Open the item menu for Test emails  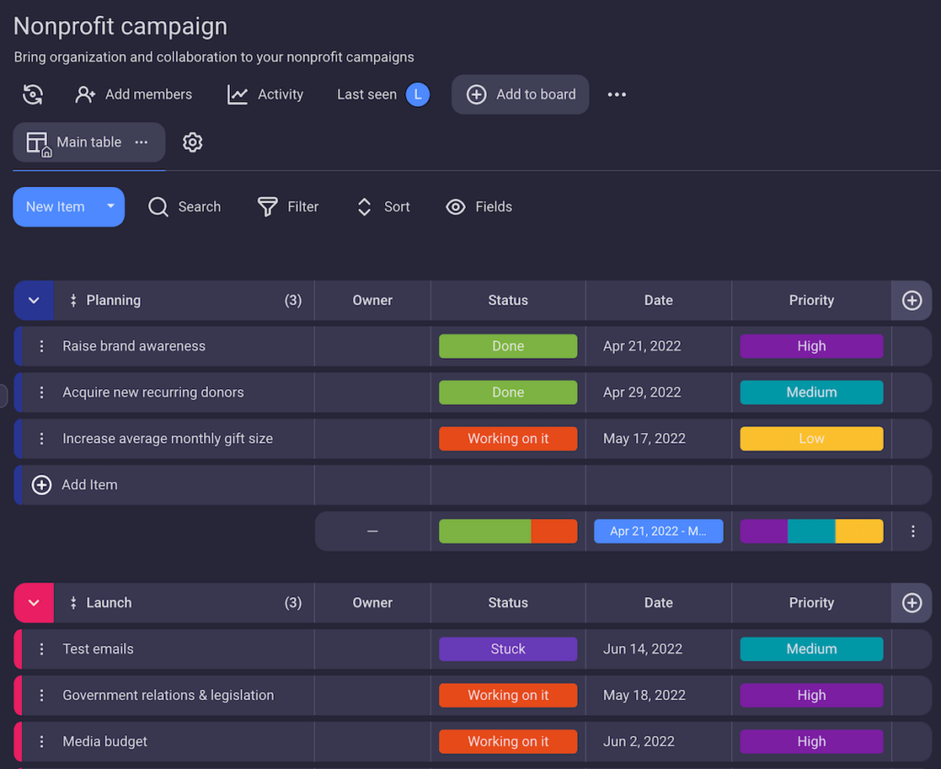pyautogui.click(x=41, y=648)
